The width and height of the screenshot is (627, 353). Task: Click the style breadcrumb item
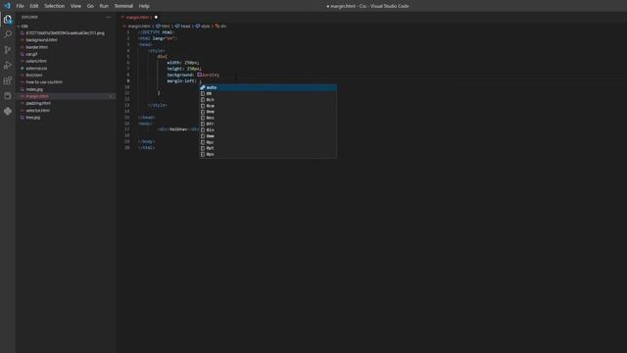pos(206,26)
